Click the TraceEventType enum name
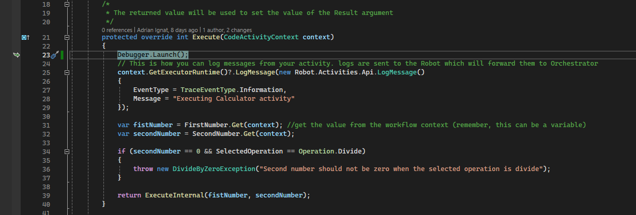This screenshot has height=215, width=636. pyautogui.click(x=203, y=90)
